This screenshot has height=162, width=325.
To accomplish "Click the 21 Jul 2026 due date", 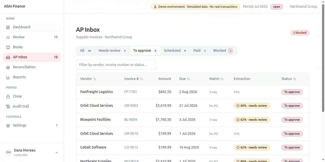I will click(x=188, y=105).
